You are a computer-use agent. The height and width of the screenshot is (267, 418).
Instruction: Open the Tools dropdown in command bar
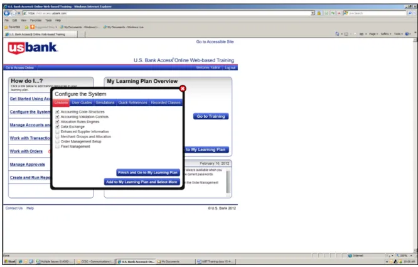point(399,34)
